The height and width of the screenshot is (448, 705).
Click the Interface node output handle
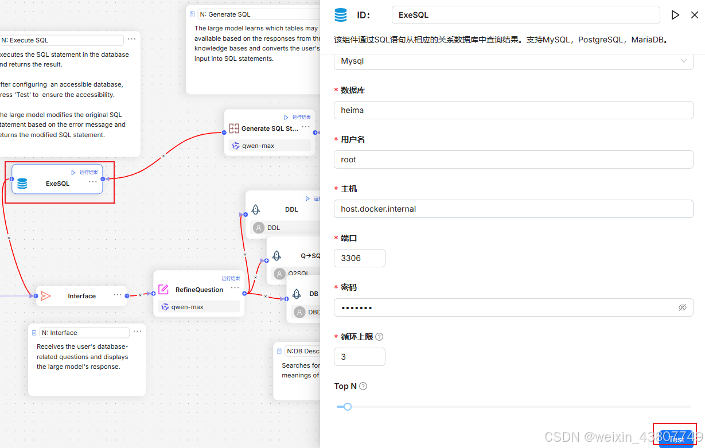coord(127,296)
